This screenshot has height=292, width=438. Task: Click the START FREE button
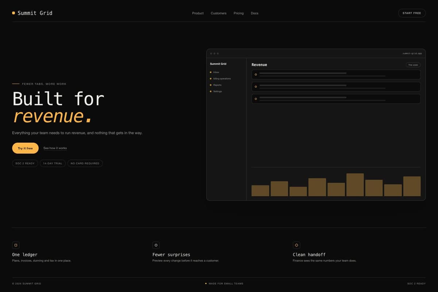(412, 13)
